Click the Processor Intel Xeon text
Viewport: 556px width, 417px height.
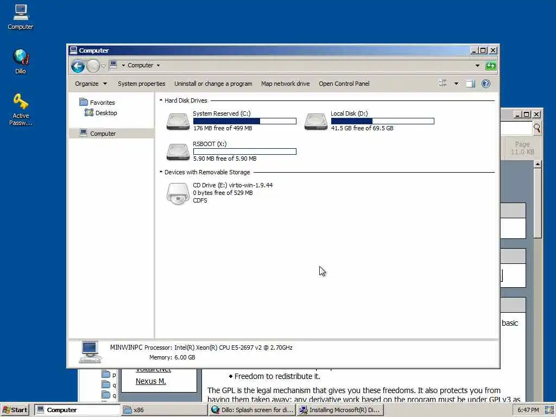218,347
